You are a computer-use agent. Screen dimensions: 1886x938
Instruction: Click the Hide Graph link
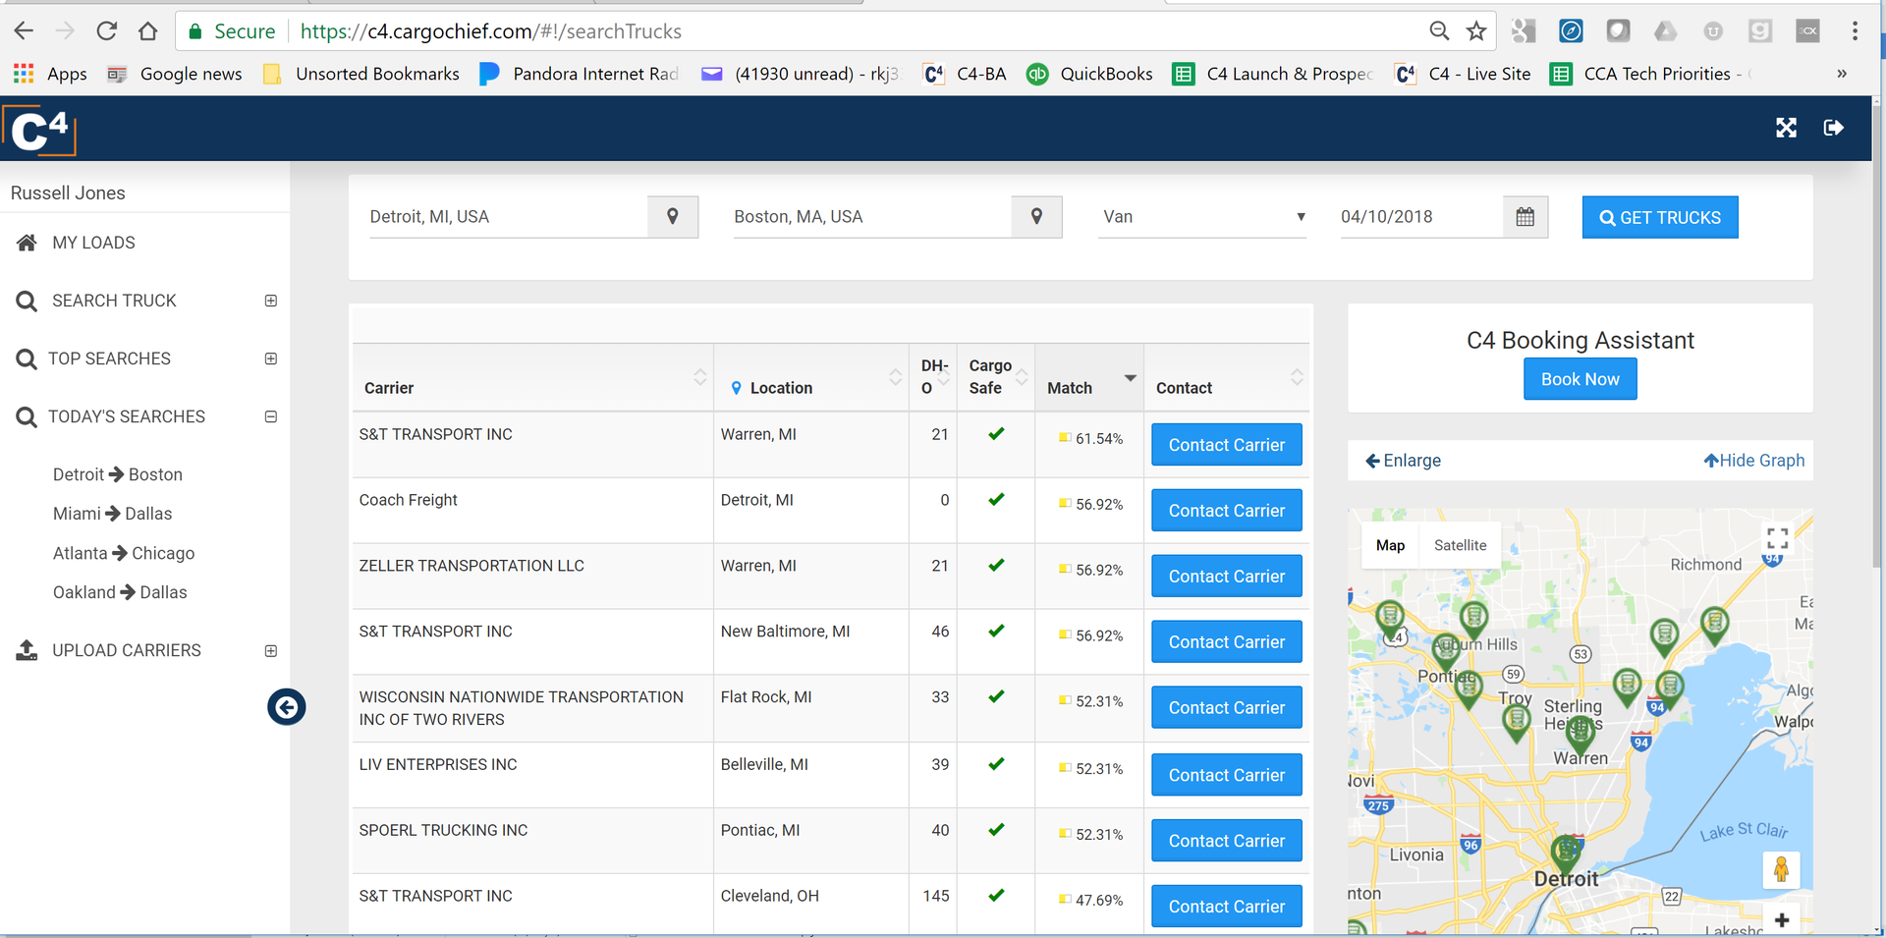(x=1754, y=460)
